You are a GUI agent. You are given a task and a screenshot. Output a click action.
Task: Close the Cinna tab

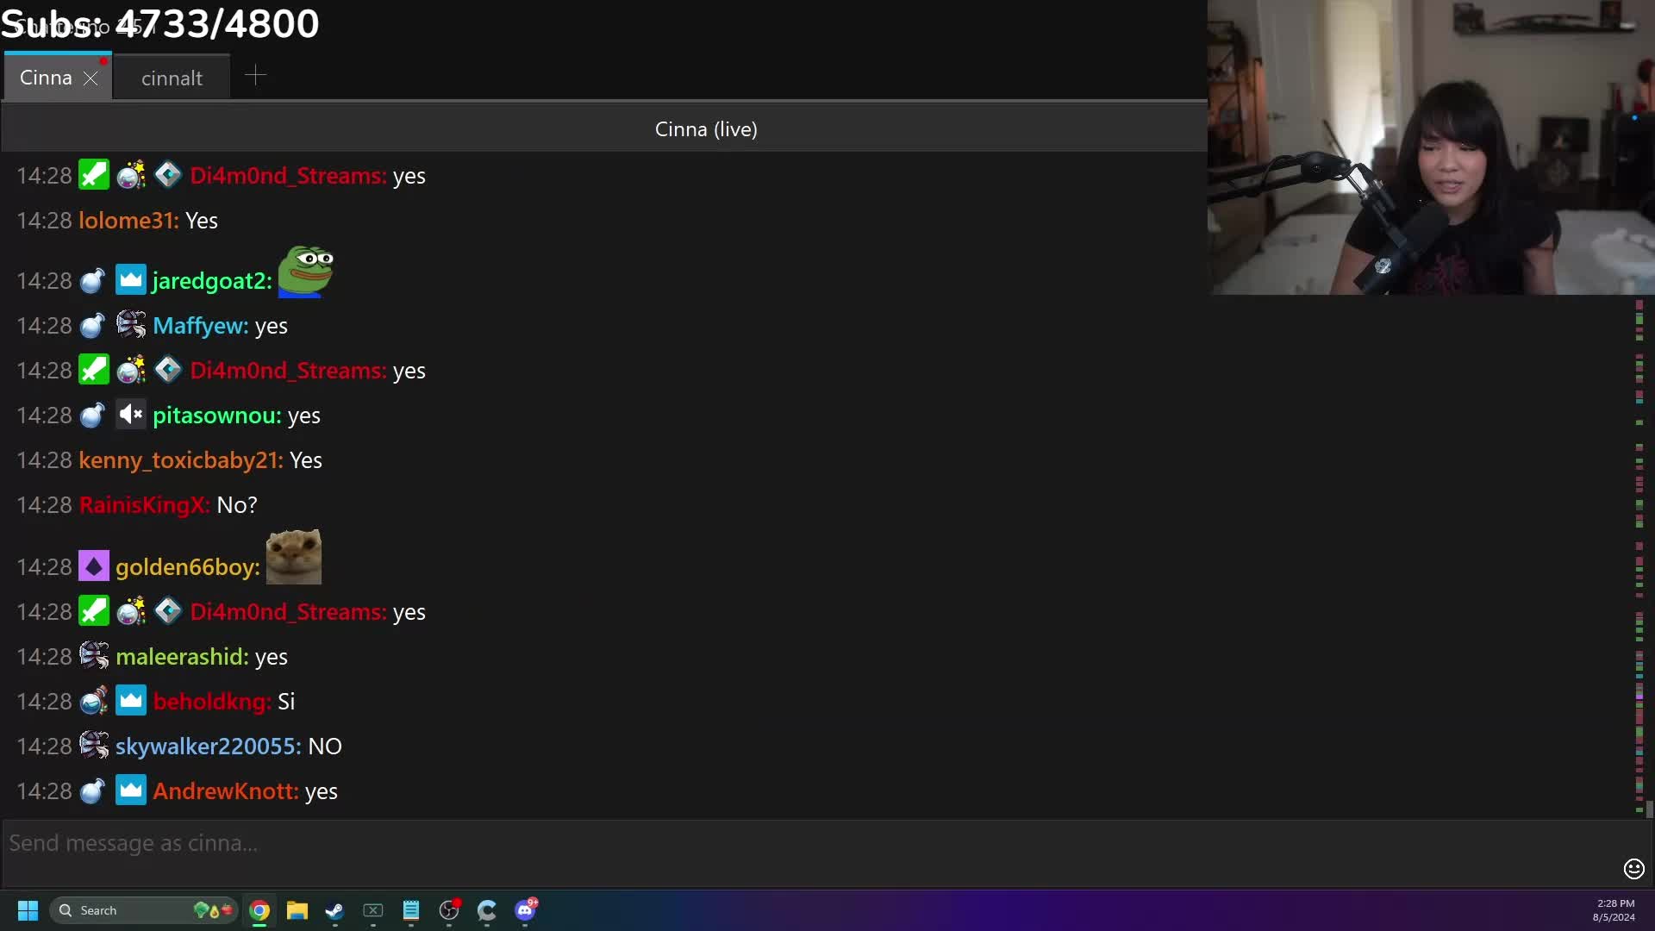pos(91,78)
